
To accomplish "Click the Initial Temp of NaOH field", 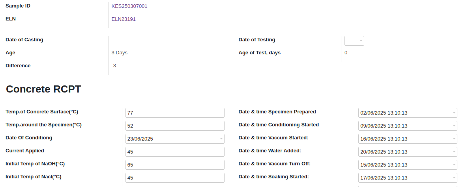I will (x=175, y=165).
